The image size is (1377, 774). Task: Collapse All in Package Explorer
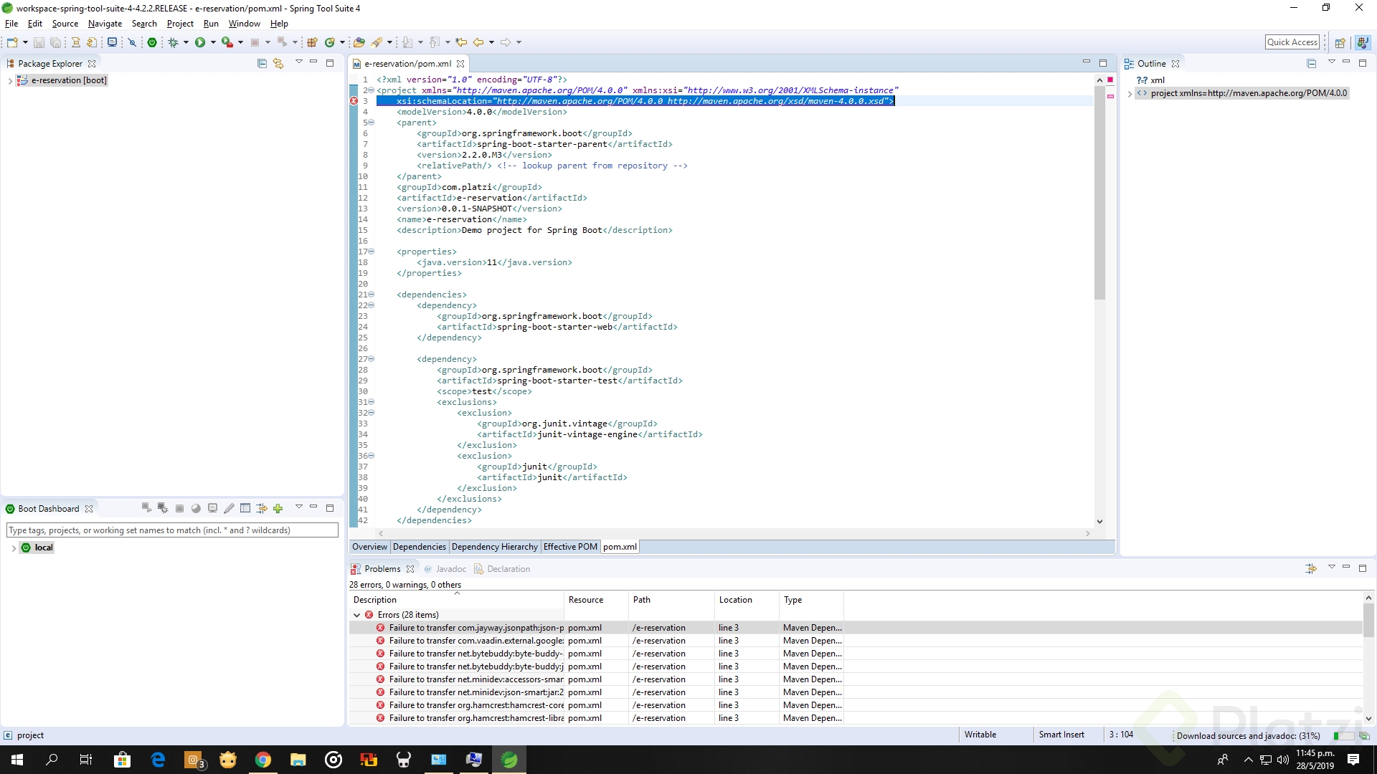click(x=262, y=64)
